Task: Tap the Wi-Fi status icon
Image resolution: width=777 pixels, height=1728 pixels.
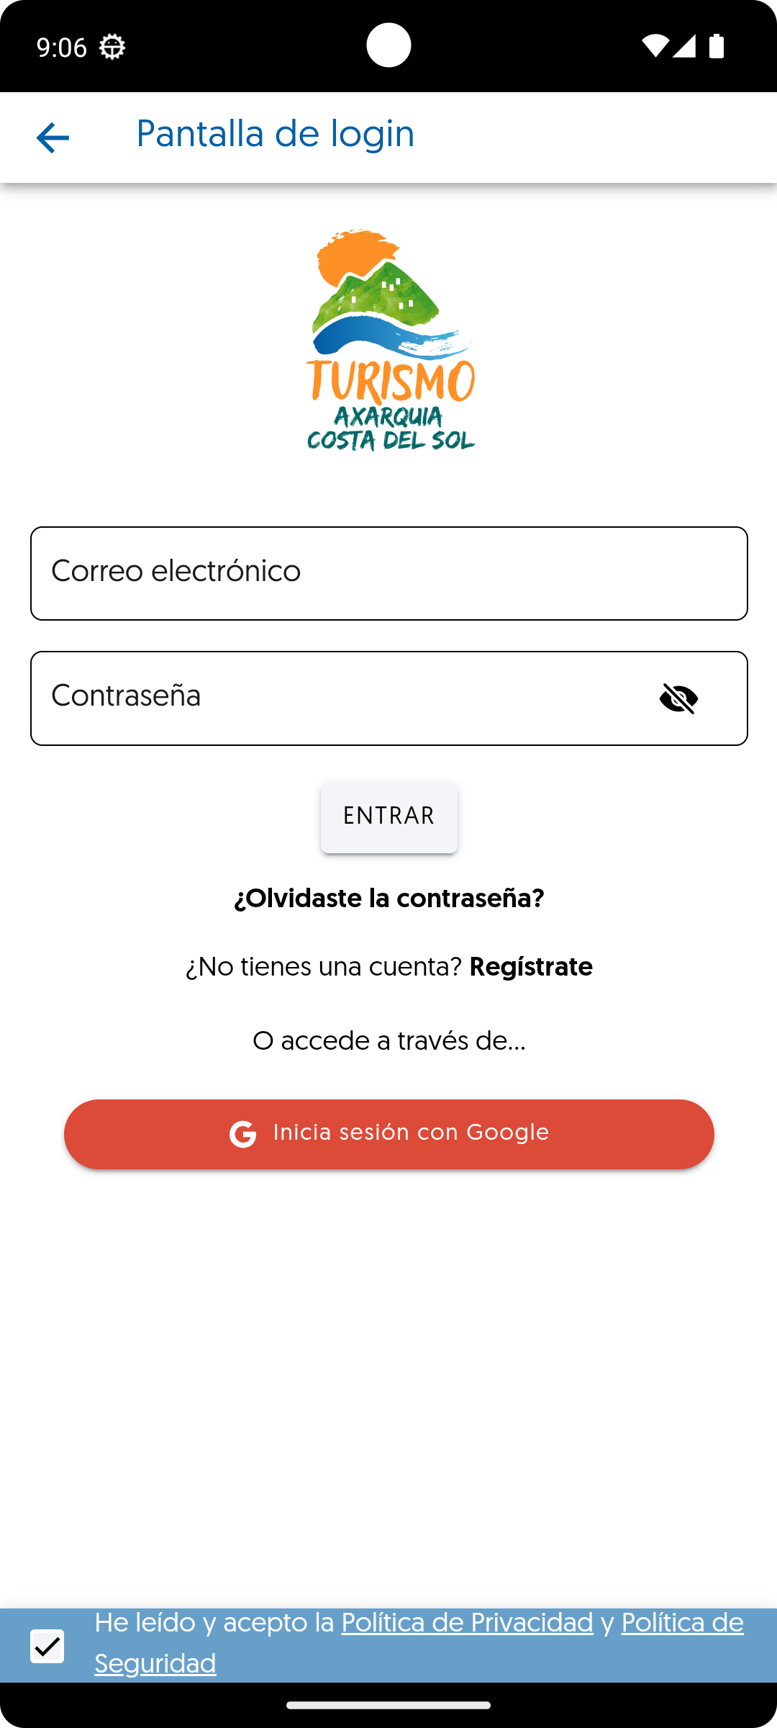Action: (655, 46)
